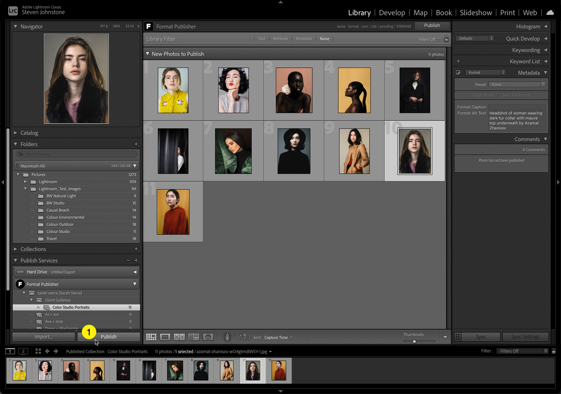Screen dimensions: 561x394
Task: Adjust the Thumbnails size slider
Action: (414, 341)
